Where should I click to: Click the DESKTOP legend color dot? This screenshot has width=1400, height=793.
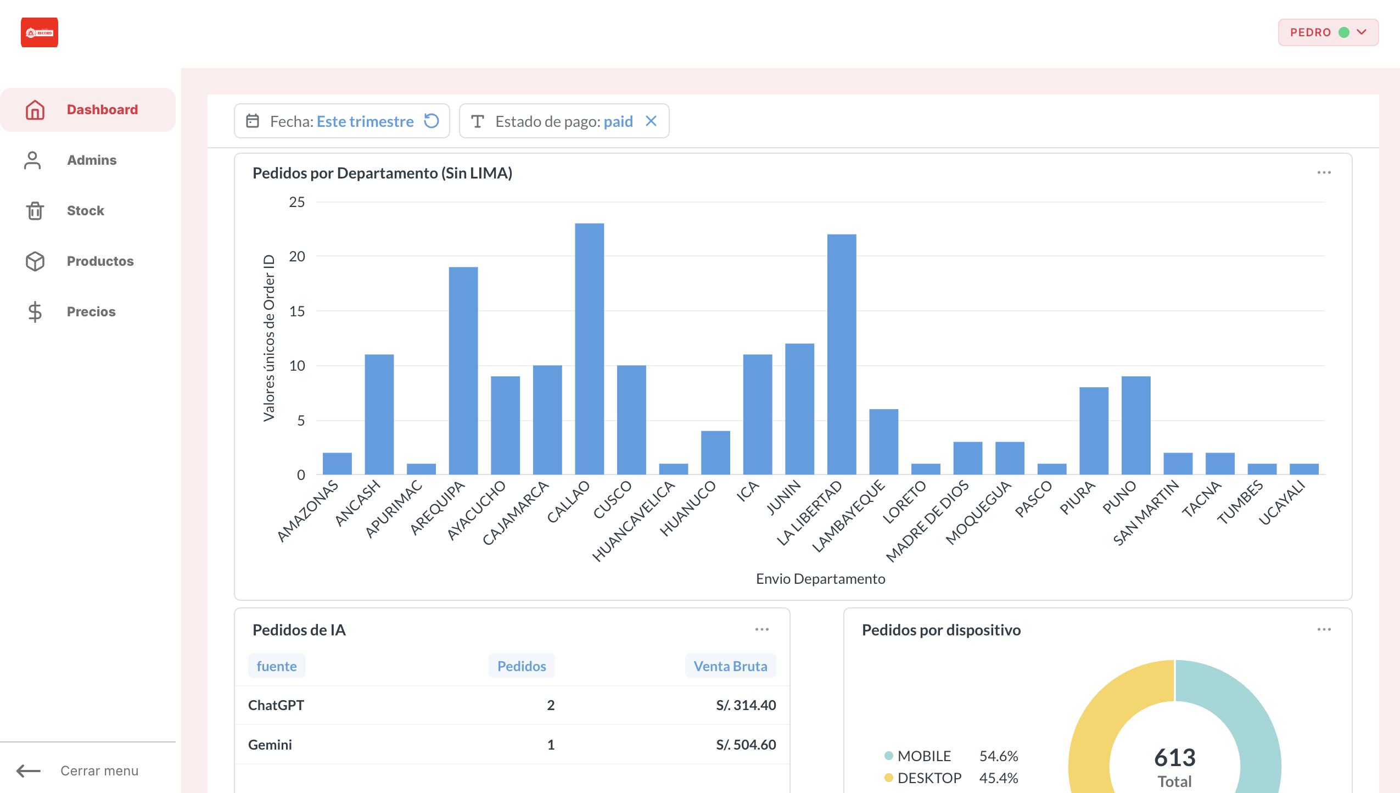889,778
